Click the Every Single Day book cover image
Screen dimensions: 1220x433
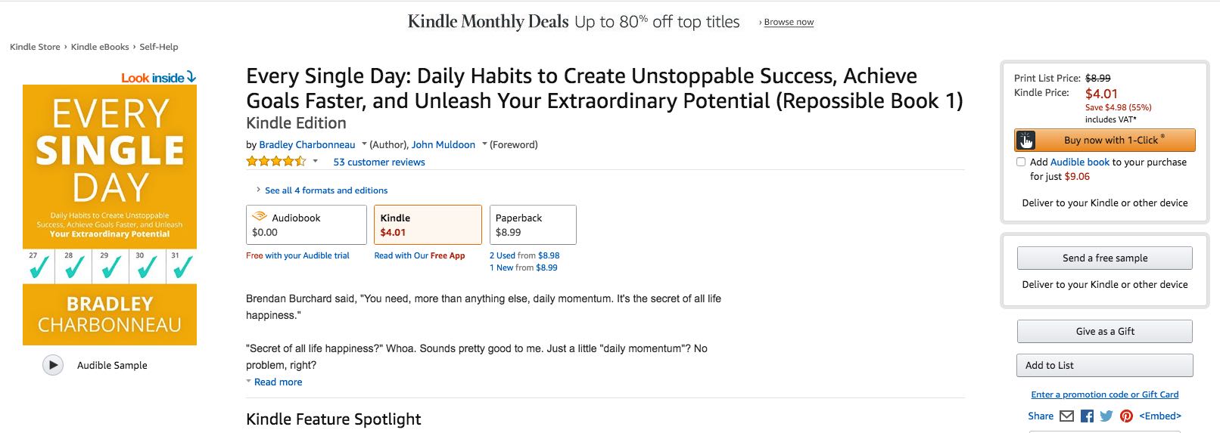pyautogui.click(x=110, y=215)
